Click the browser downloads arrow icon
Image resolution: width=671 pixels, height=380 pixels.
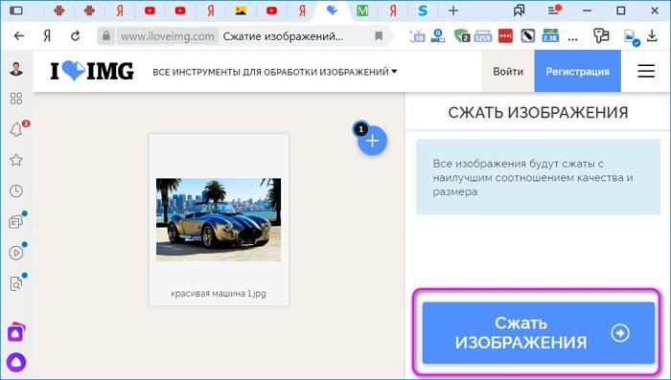[x=652, y=36]
